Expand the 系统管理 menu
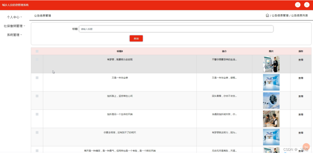Screen dimensions: 313x154 pos(14,35)
